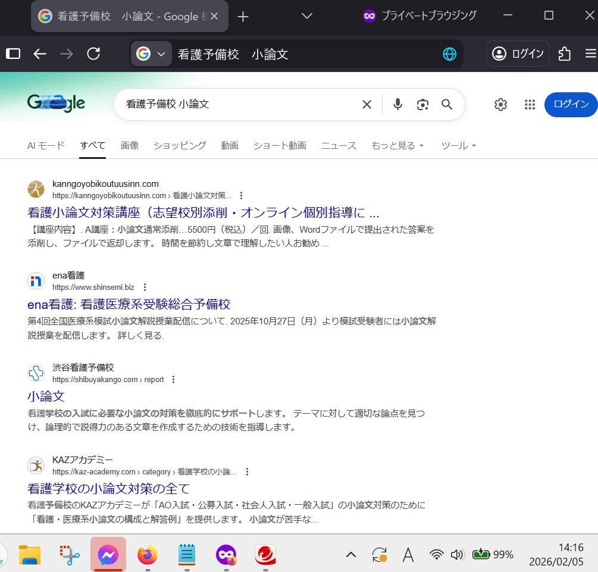Clear the search box text
Viewport: 598px width, 572px height.
(x=367, y=105)
